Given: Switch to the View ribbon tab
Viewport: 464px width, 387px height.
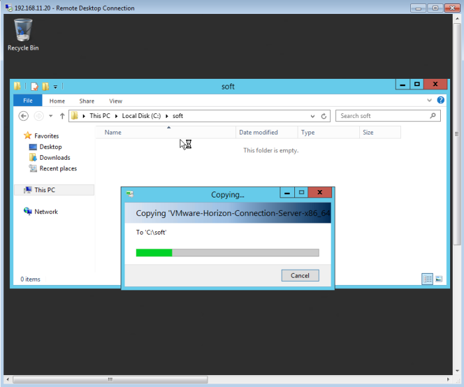Looking at the screenshot, I should (115, 101).
